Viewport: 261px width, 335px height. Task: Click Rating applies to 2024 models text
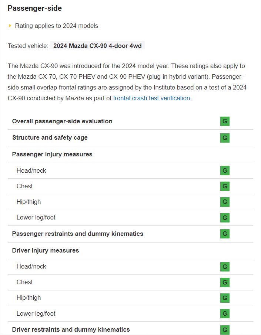(57, 26)
